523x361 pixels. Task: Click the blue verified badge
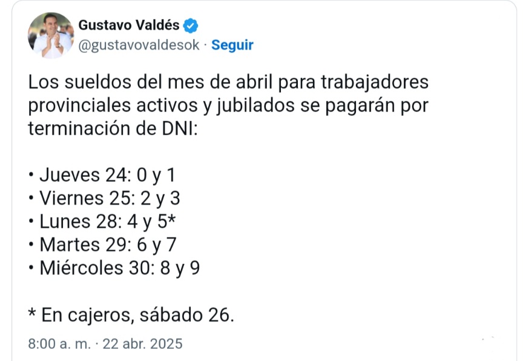[192, 25]
